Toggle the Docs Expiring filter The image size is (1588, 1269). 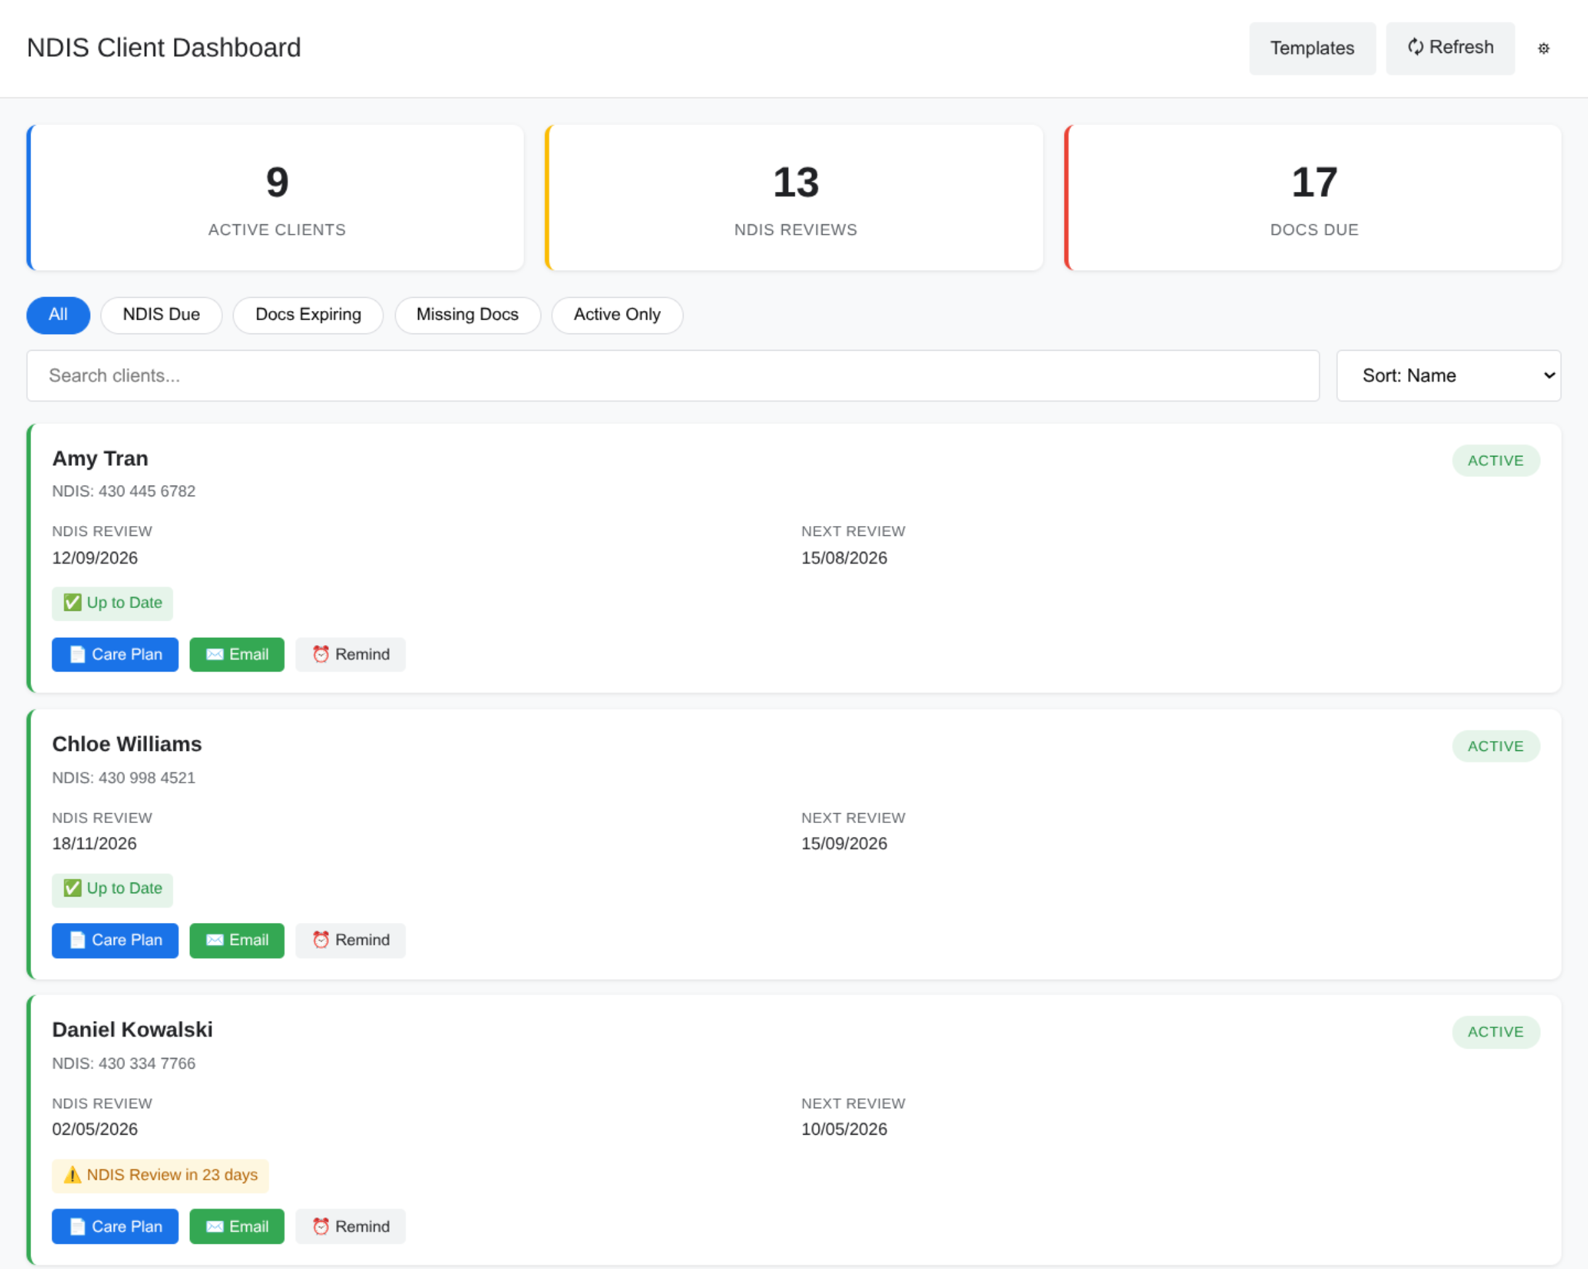(x=308, y=315)
